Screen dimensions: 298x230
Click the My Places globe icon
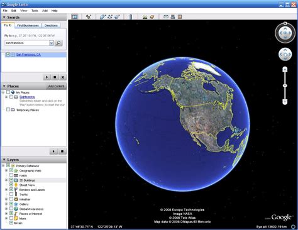(x=13, y=92)
